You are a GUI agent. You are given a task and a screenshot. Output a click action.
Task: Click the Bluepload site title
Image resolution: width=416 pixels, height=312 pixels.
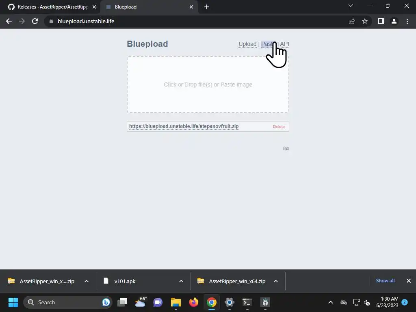[147, 44]
